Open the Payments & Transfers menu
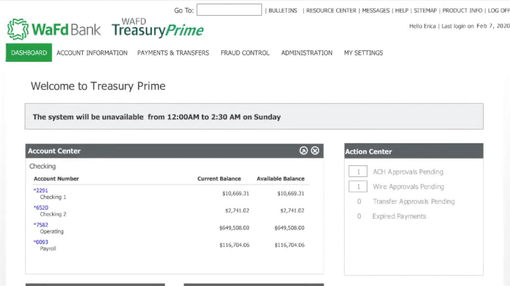The width and height of the screenshot is (510, 286). (173, 53)
